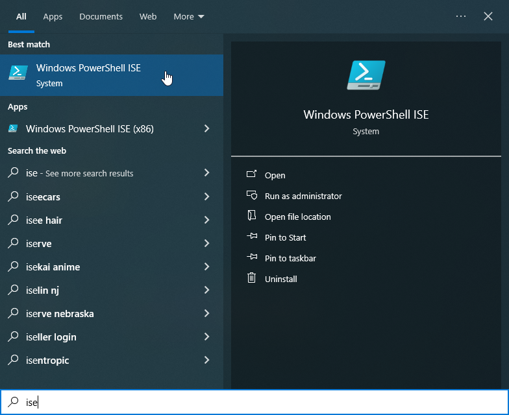Expand chevron for 'isee hair'
This screenshot has width=509, height=415.
[206, 220]
